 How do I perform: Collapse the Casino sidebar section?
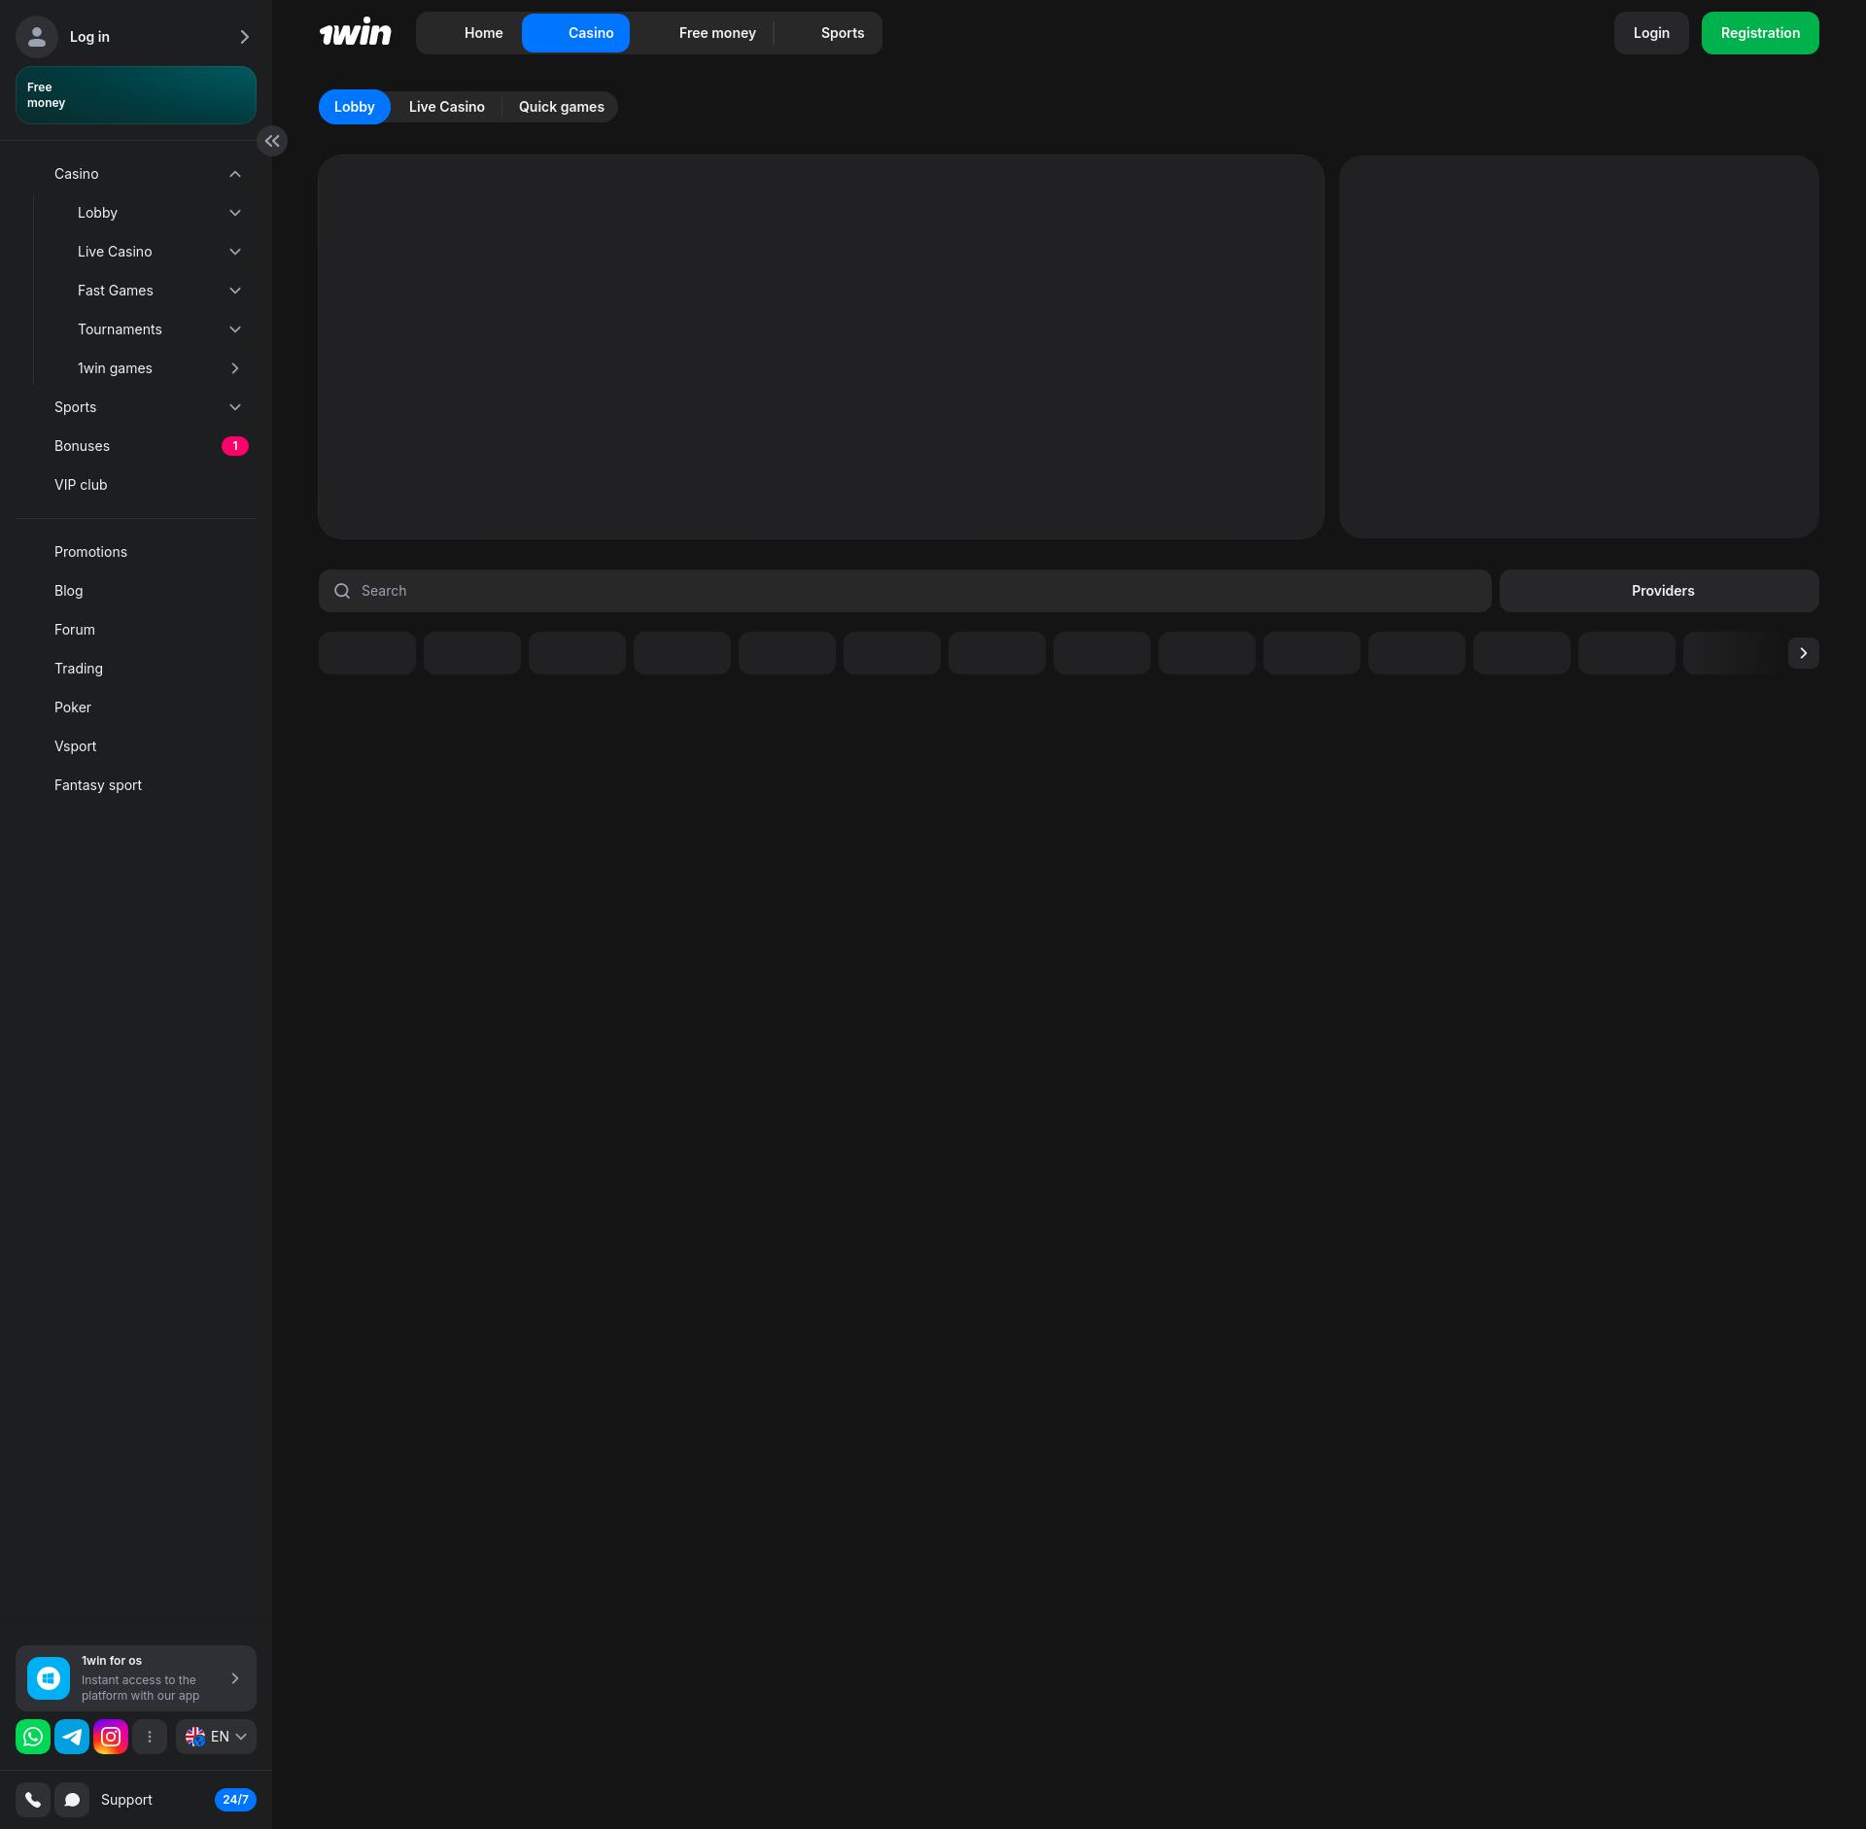[x=234, y=174]
